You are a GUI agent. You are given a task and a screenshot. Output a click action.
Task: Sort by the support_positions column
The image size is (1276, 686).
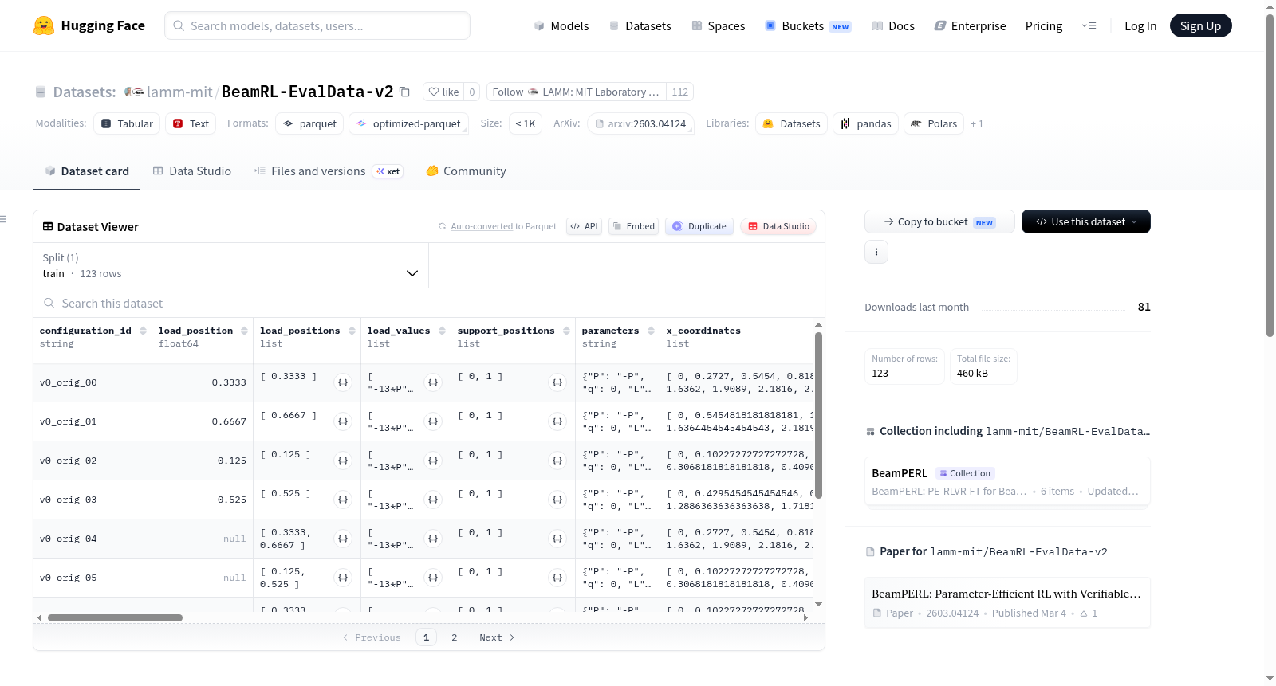point(566,331)
